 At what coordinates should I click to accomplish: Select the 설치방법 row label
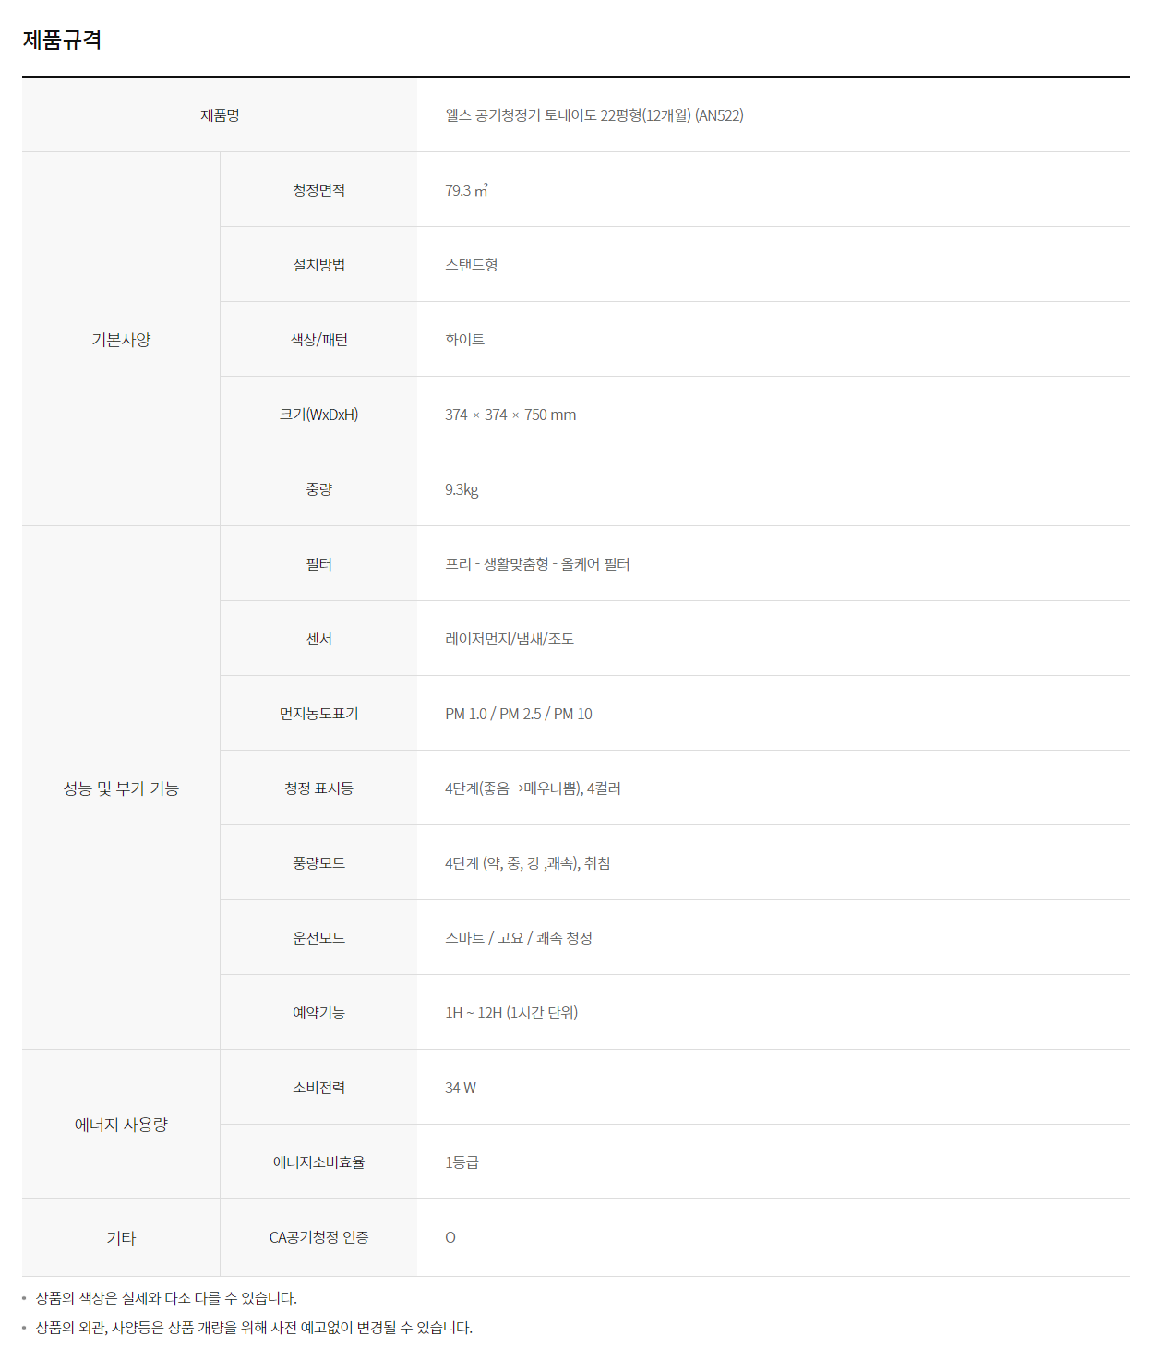pyautogui.click(x=318, y=265)
